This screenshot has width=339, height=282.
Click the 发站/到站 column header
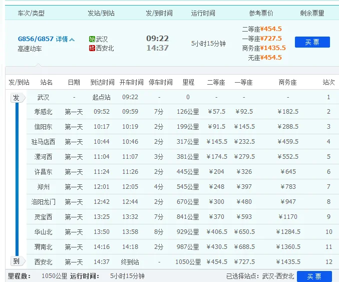101,13
